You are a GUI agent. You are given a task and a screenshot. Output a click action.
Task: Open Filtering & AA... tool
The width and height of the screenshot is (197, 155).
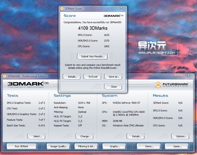86,146
